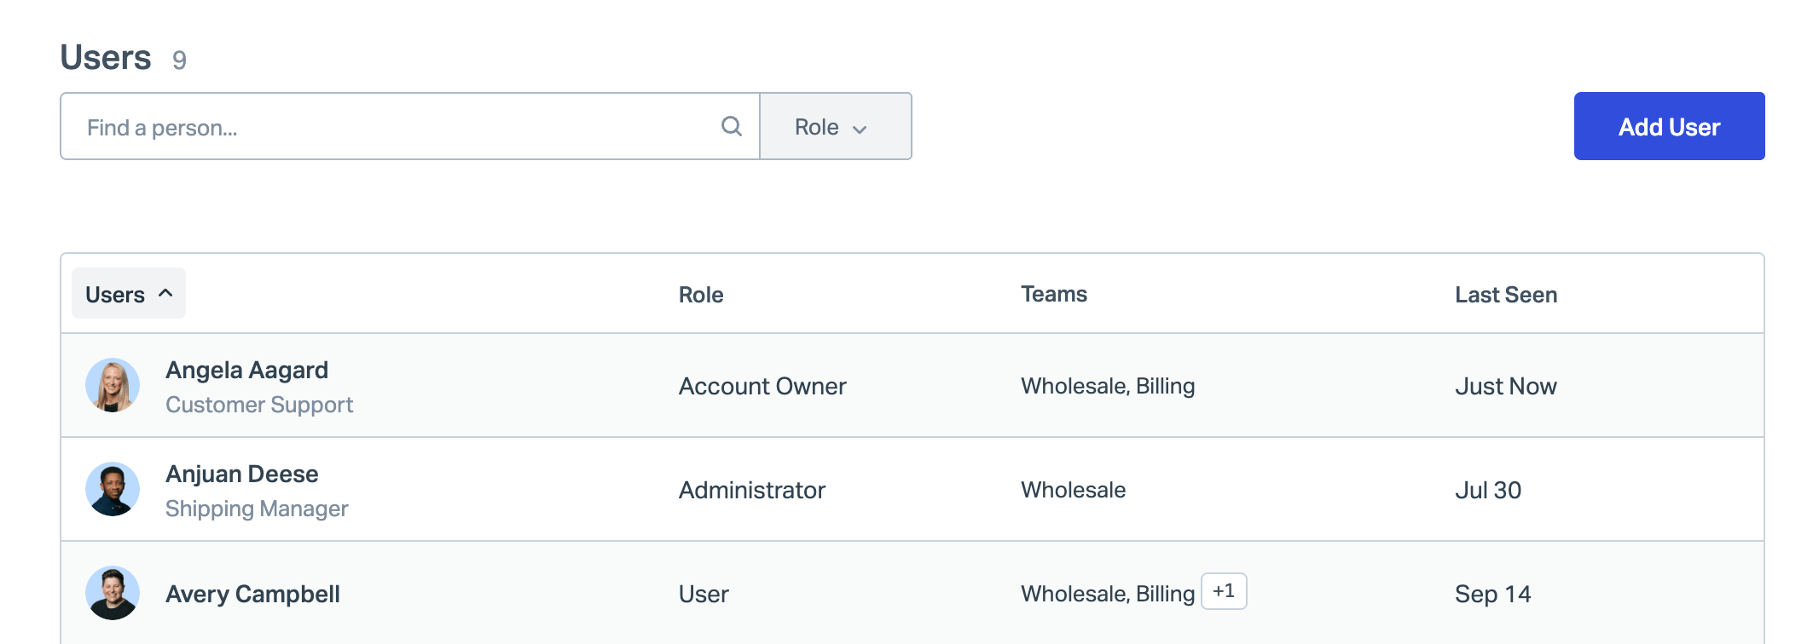Open the Role filter dropdown

coord(835,127)
